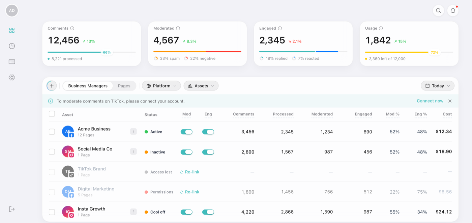Click the 12,456 comments total
This screenshot has width=472, height=223.
[64, 40]
